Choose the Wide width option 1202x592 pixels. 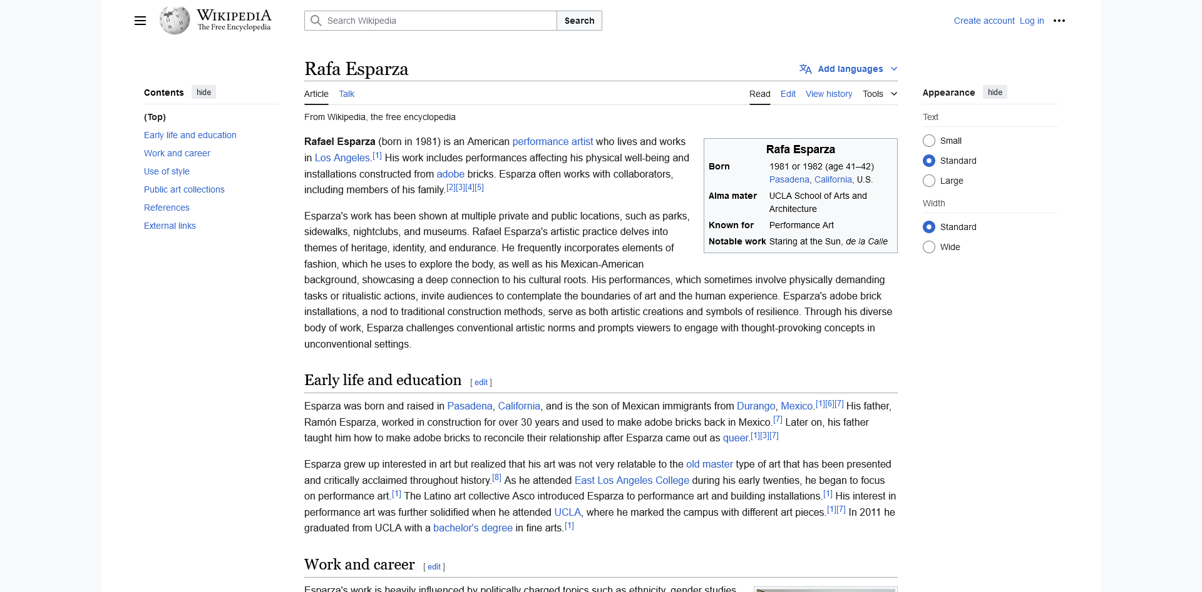[x=929, y=247]
